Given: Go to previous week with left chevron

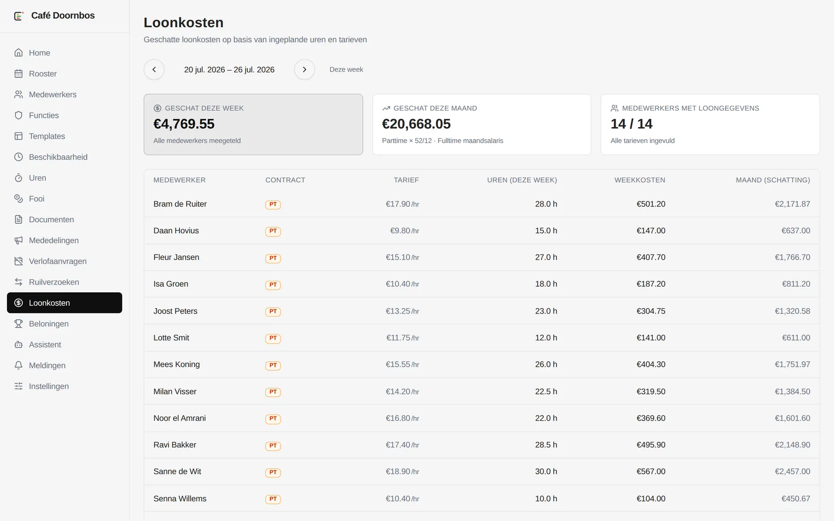Looking at the screenshot, I should pyautogui.click(x=154, y=69).
